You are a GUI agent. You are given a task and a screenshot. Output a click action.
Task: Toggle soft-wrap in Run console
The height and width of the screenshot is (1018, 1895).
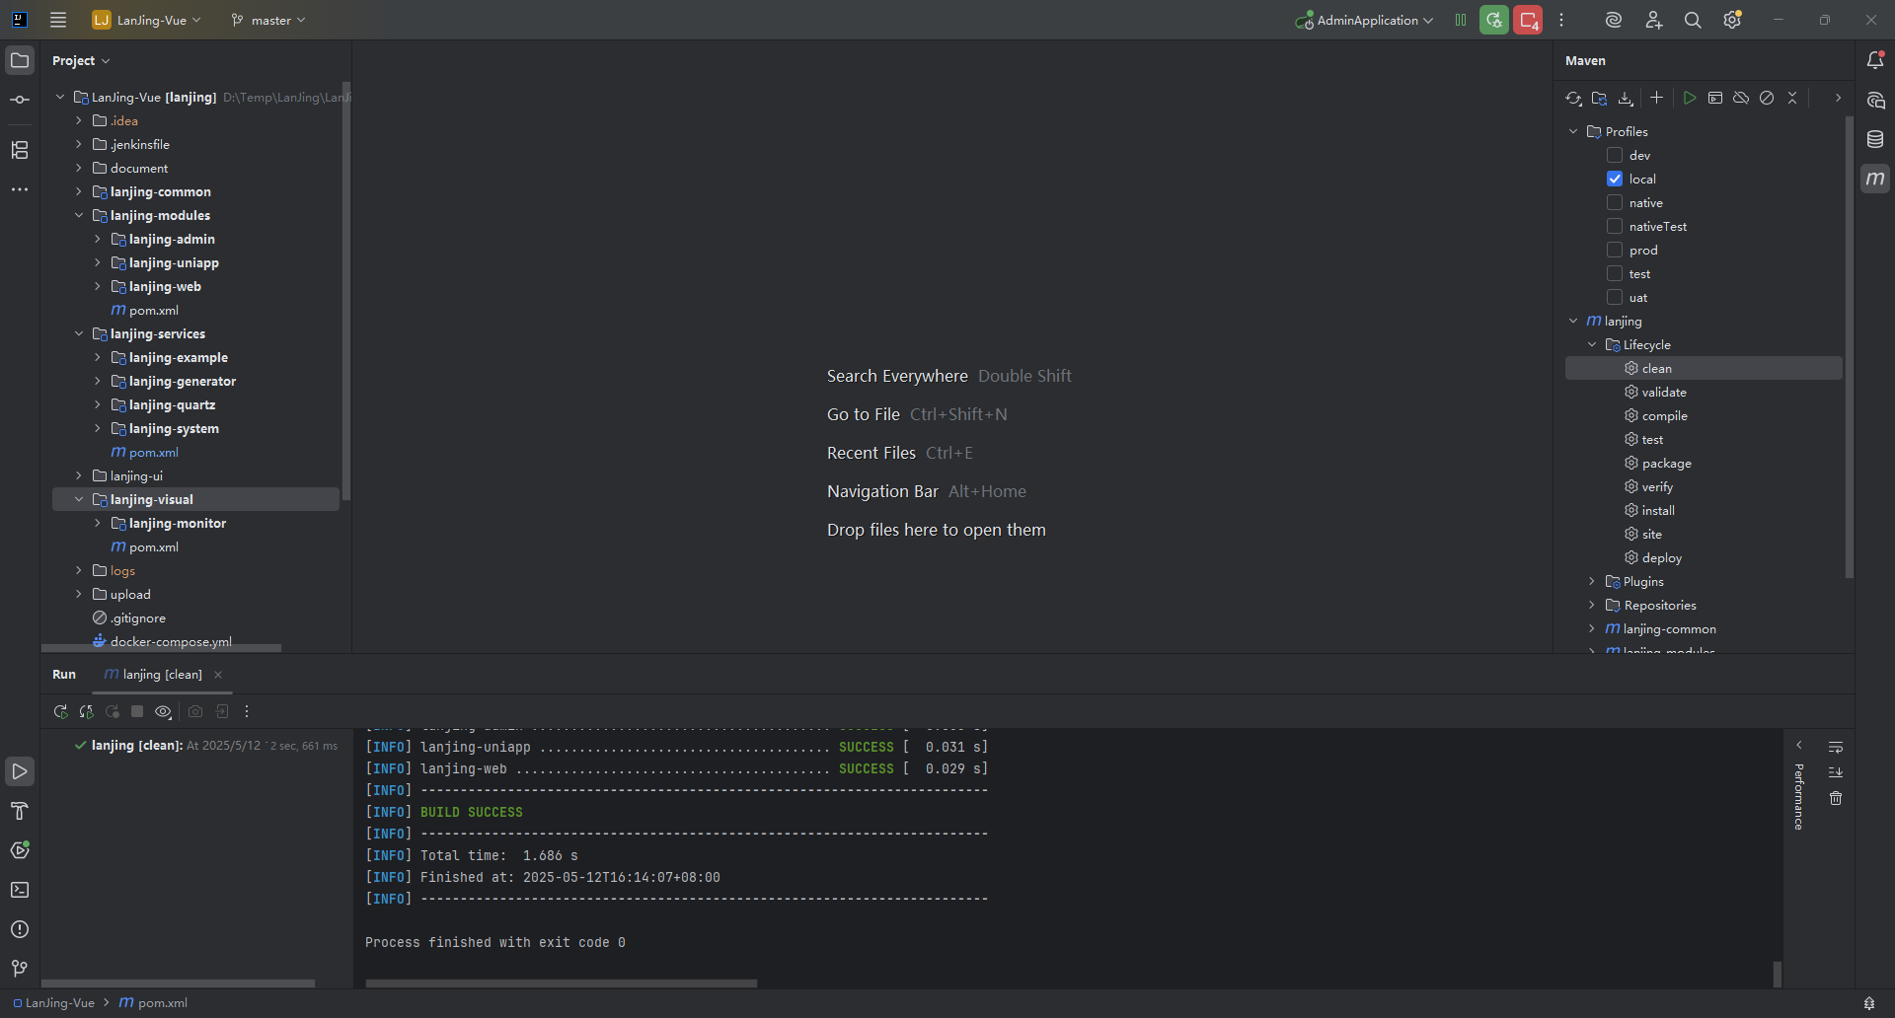(x=1836, y=747)
